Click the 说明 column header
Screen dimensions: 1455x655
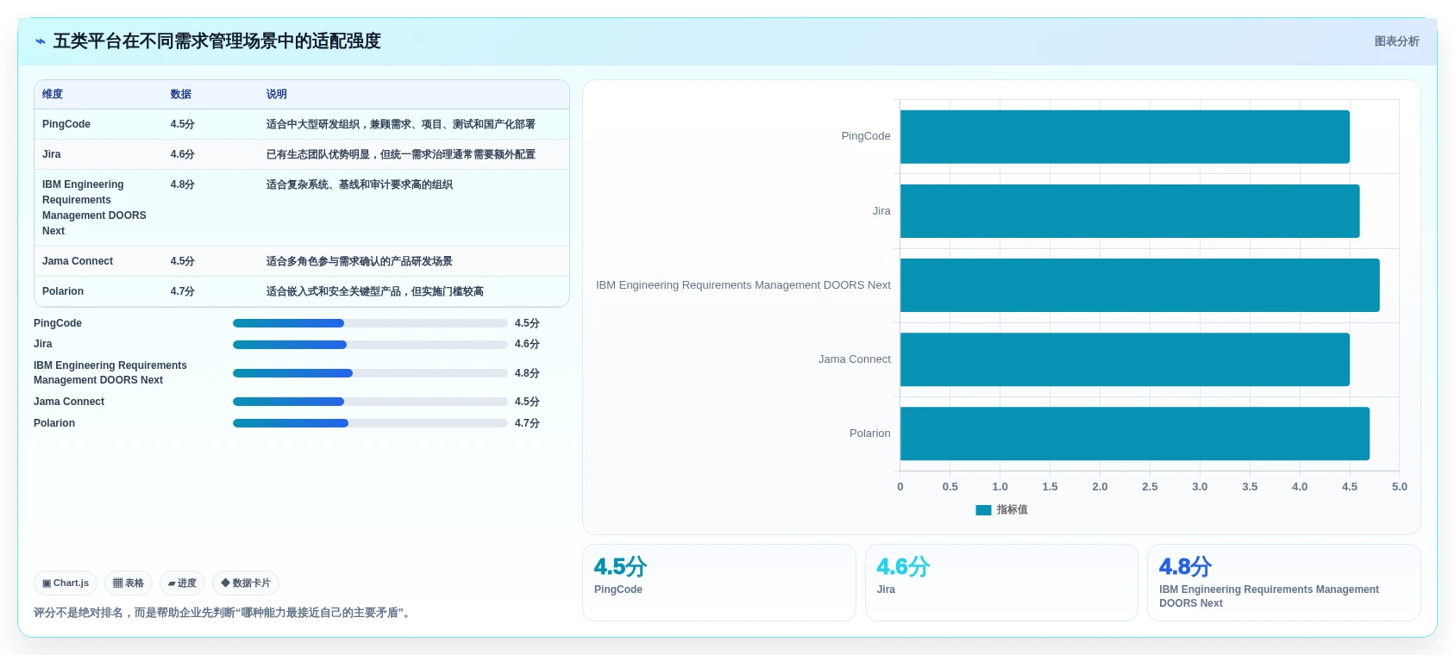[277, 94]
